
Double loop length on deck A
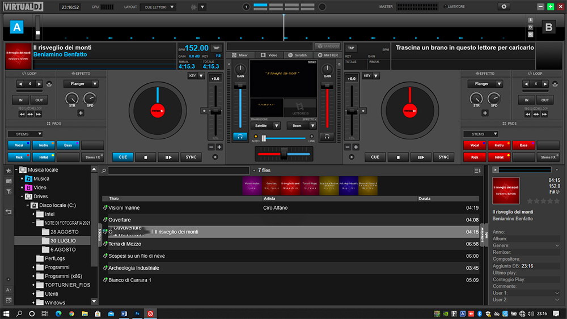point(39,84)
